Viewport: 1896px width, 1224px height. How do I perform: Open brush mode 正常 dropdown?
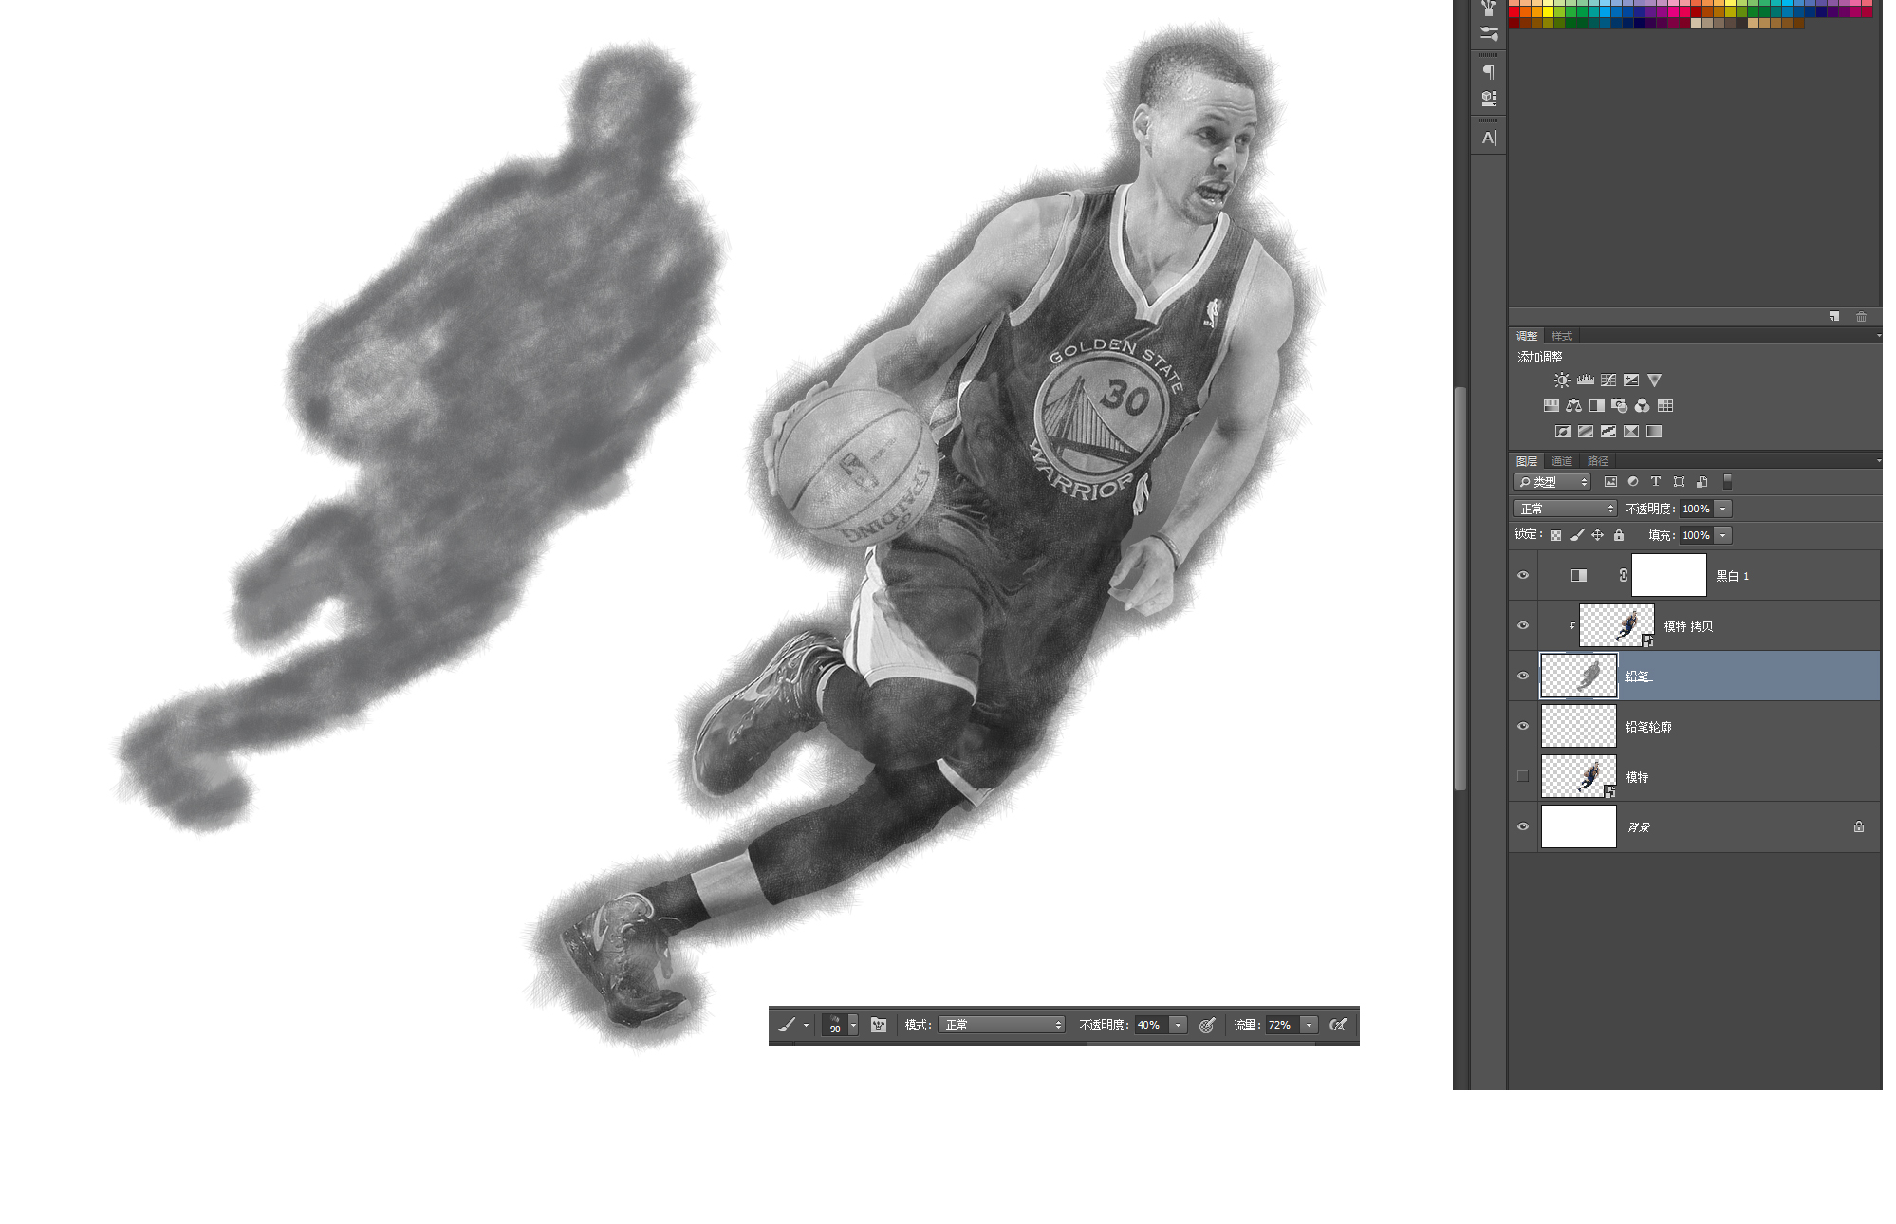tap(1001, 1026)
